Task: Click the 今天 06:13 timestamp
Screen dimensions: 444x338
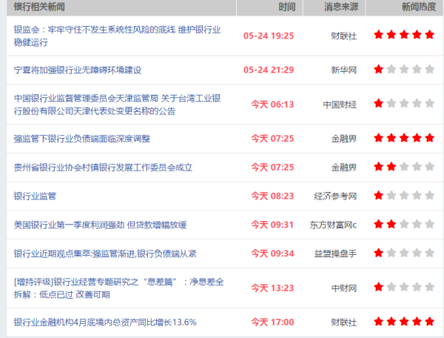Action: 272,105
